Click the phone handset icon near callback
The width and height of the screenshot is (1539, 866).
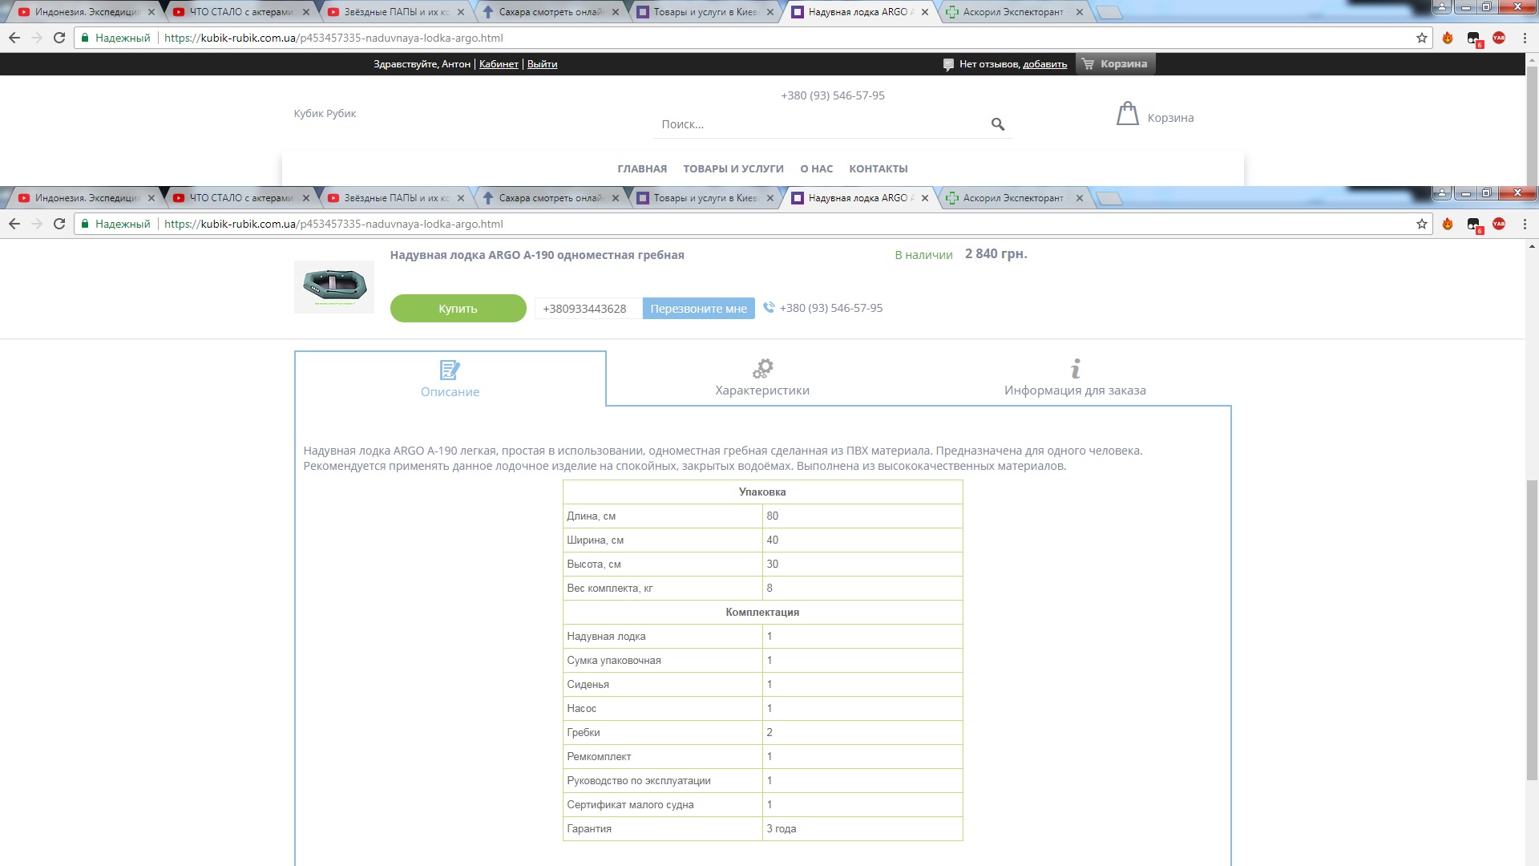click(x=769, y=307)
